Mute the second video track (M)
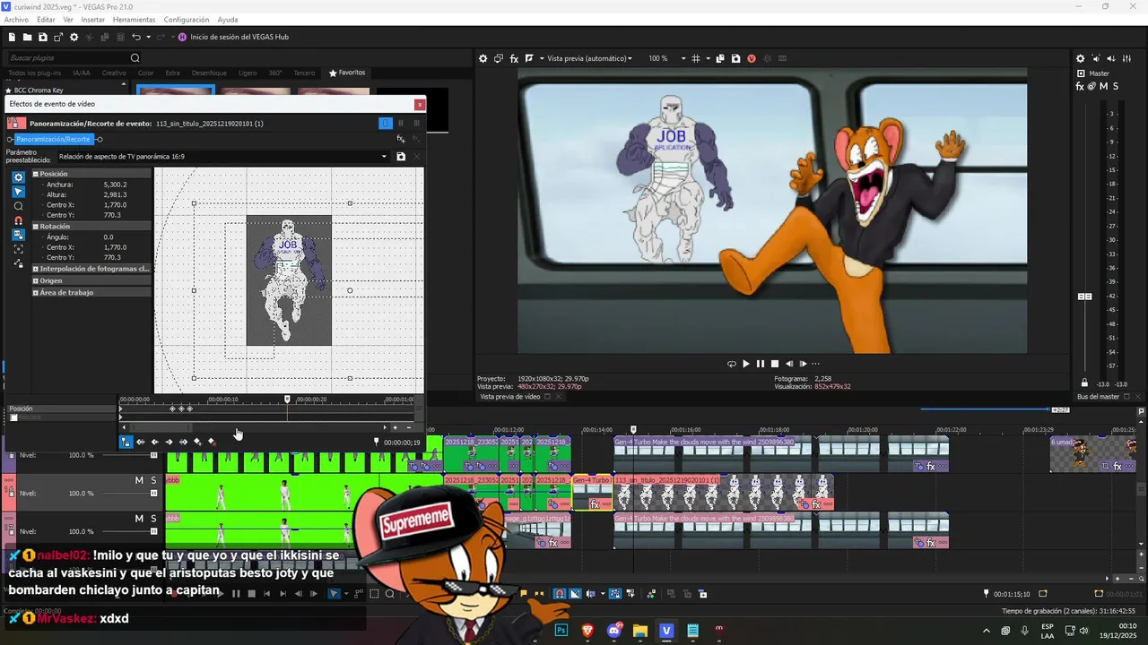Image resolution: width=1148 pixels, height=645 pixels. (139, 481)
